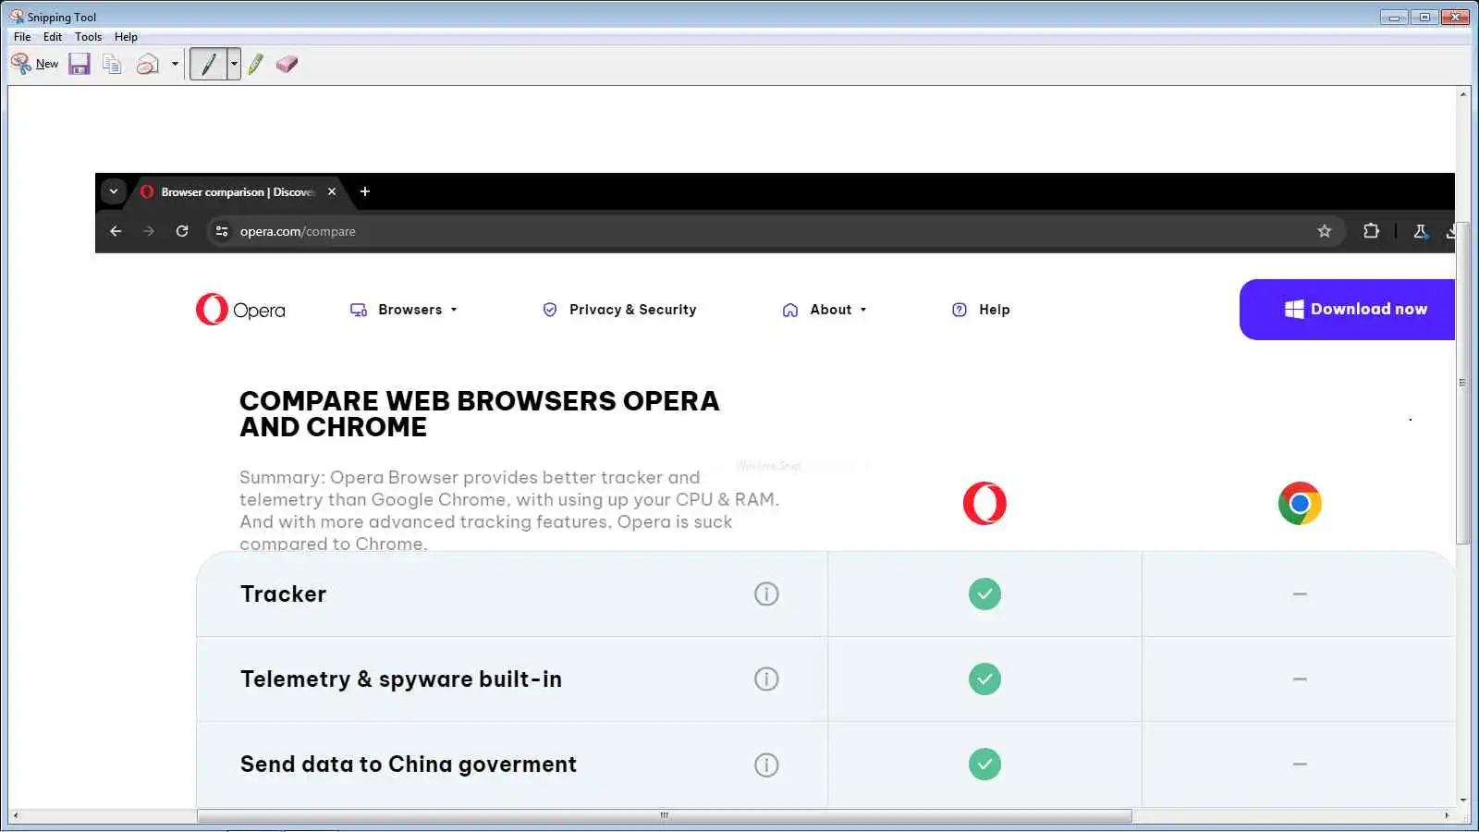The height and width of the screenshot is (832, 1479).
Task: Open browser Extensions puzzle icon
Action: click(x=1371, y=231)
